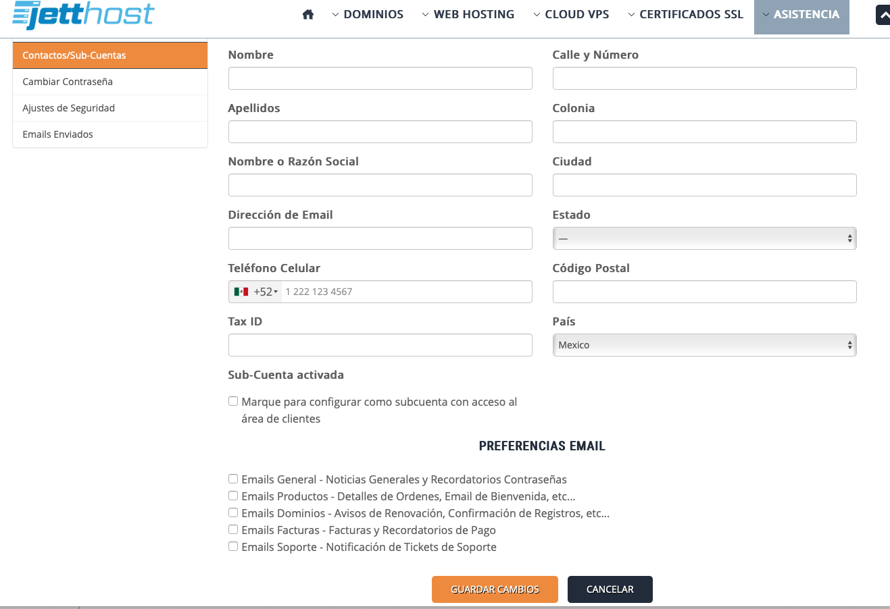Open the País dropdown showing Mexico
890x609 pixels.
pyautogui.click(x=704, y=345)
